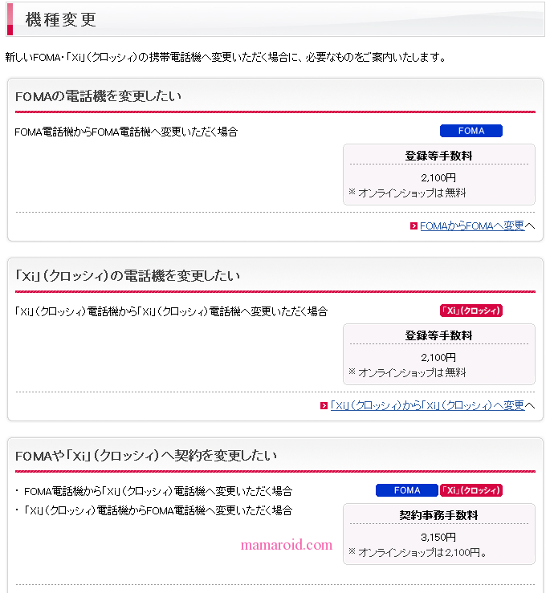
Task: Click the red Xi badge in the Xi電話機 section
Action: coord(471,311)
